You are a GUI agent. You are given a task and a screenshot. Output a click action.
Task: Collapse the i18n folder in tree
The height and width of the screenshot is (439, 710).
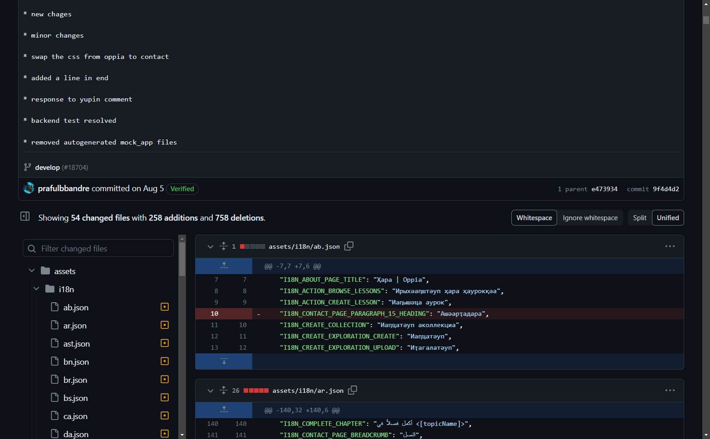coord(36,289)
